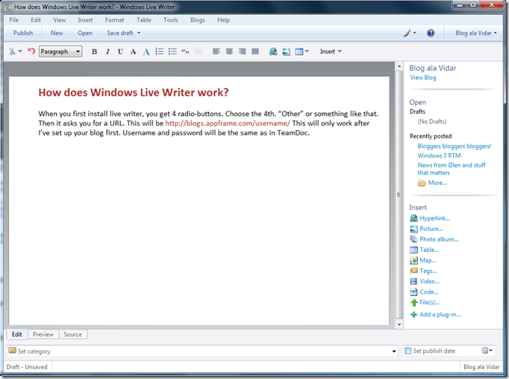Switch to the Source tab
509x379 pixels.
(x=72, y=334)
